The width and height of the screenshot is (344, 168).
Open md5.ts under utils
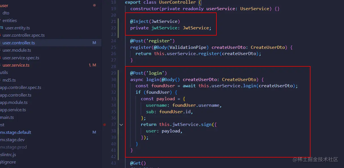click(9, 80)
